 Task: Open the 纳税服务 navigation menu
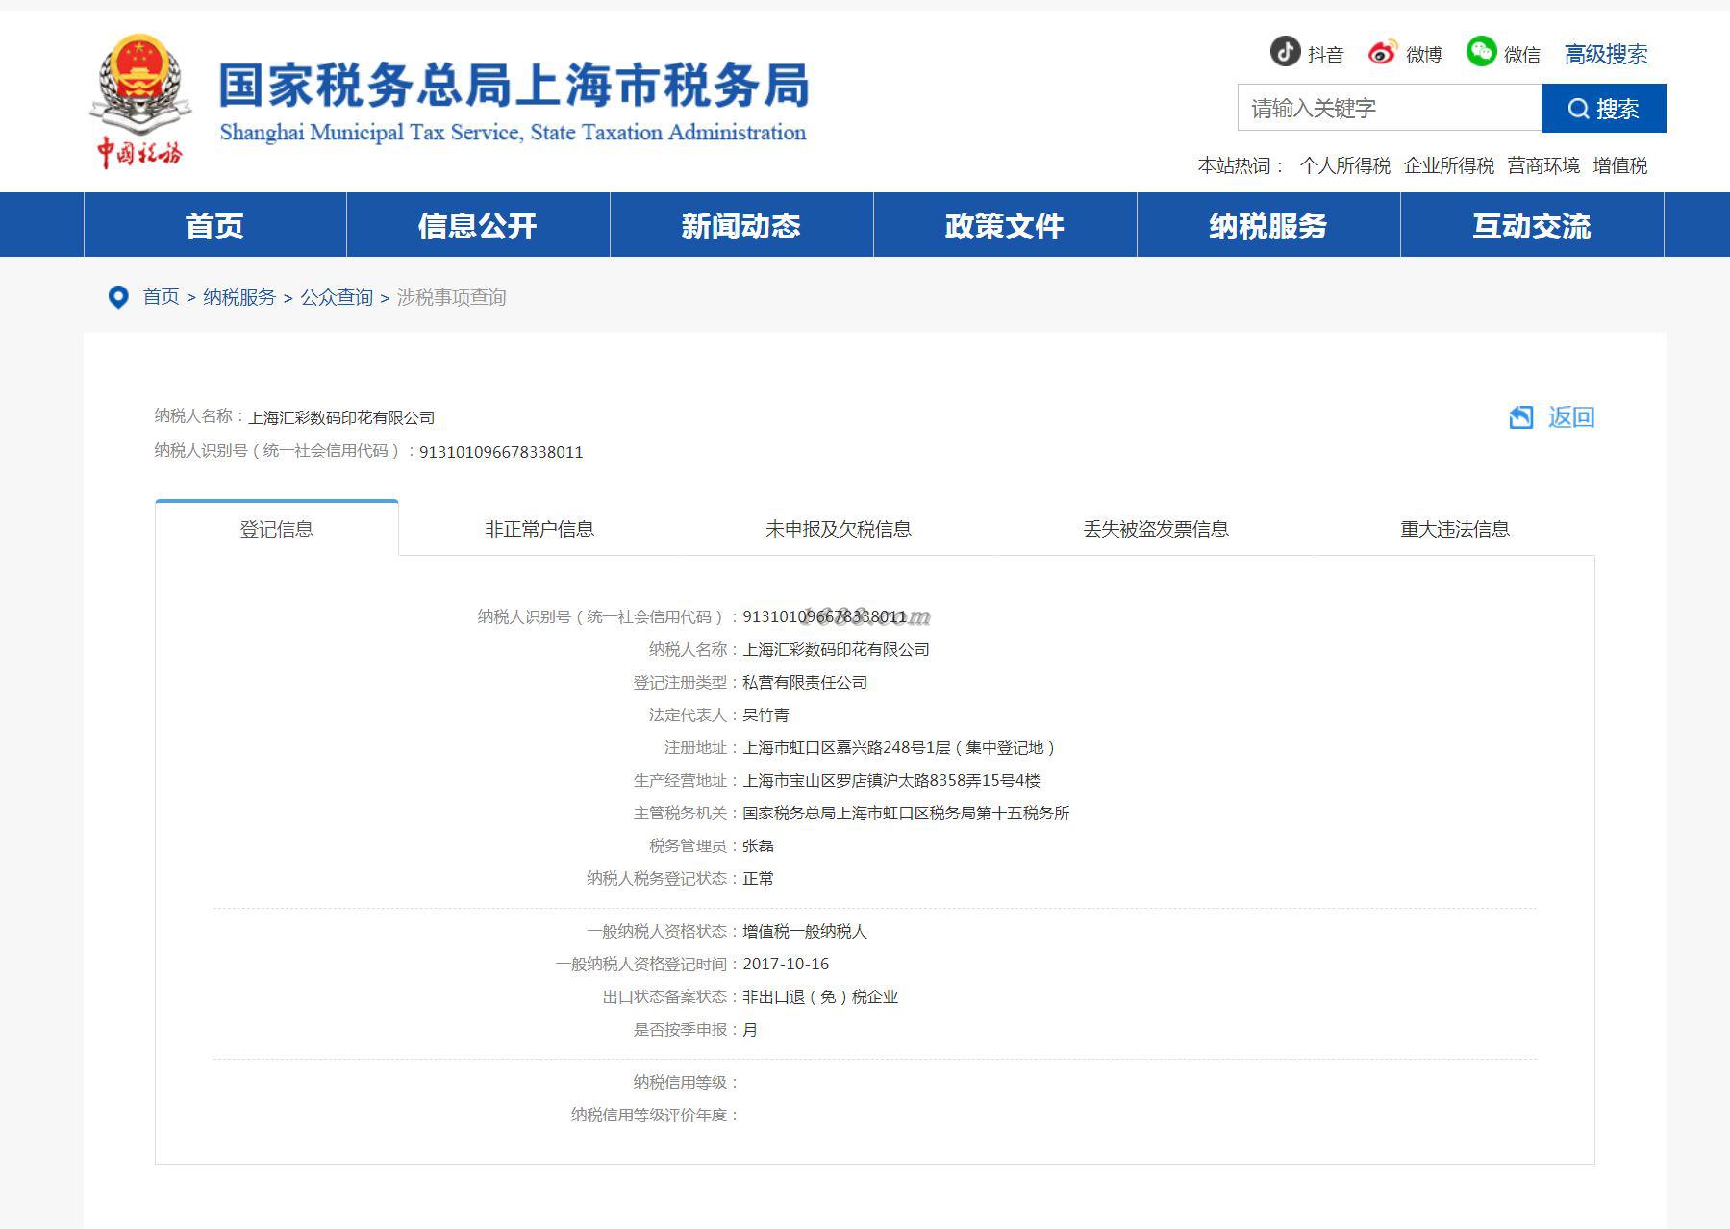click(x=1268, y=225)
